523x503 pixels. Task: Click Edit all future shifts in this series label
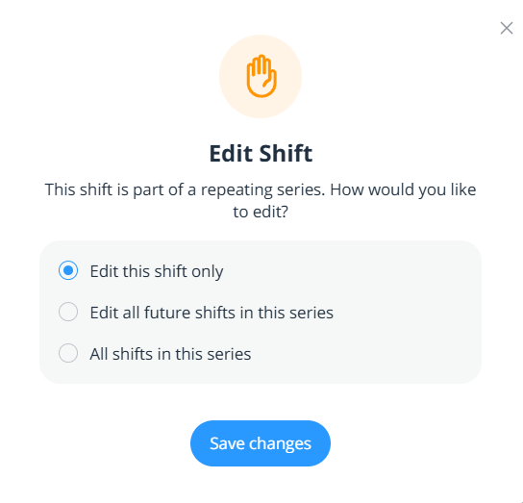click(x=212, y=313)
